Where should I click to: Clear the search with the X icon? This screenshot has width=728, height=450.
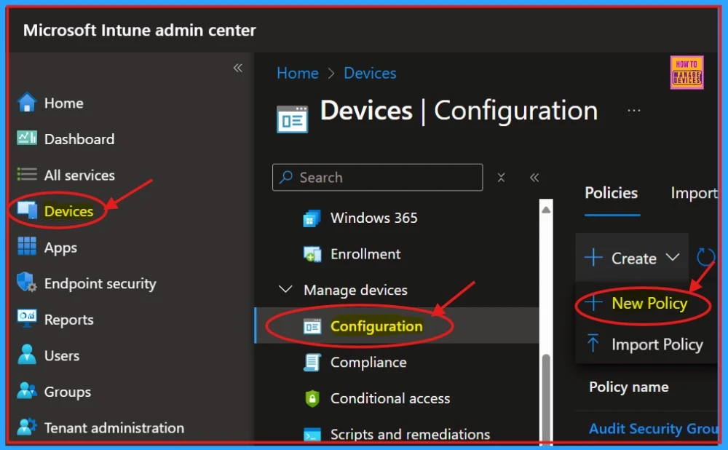pyautogui.click(x=501, y=178)
